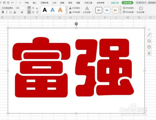
Task: Click the collapse minus button beside shape
Action: 149,30
